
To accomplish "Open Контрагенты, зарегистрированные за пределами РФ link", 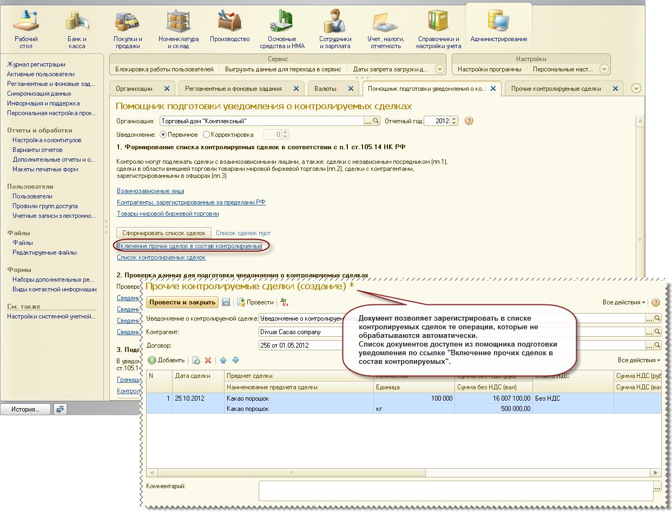I will 191,202.
